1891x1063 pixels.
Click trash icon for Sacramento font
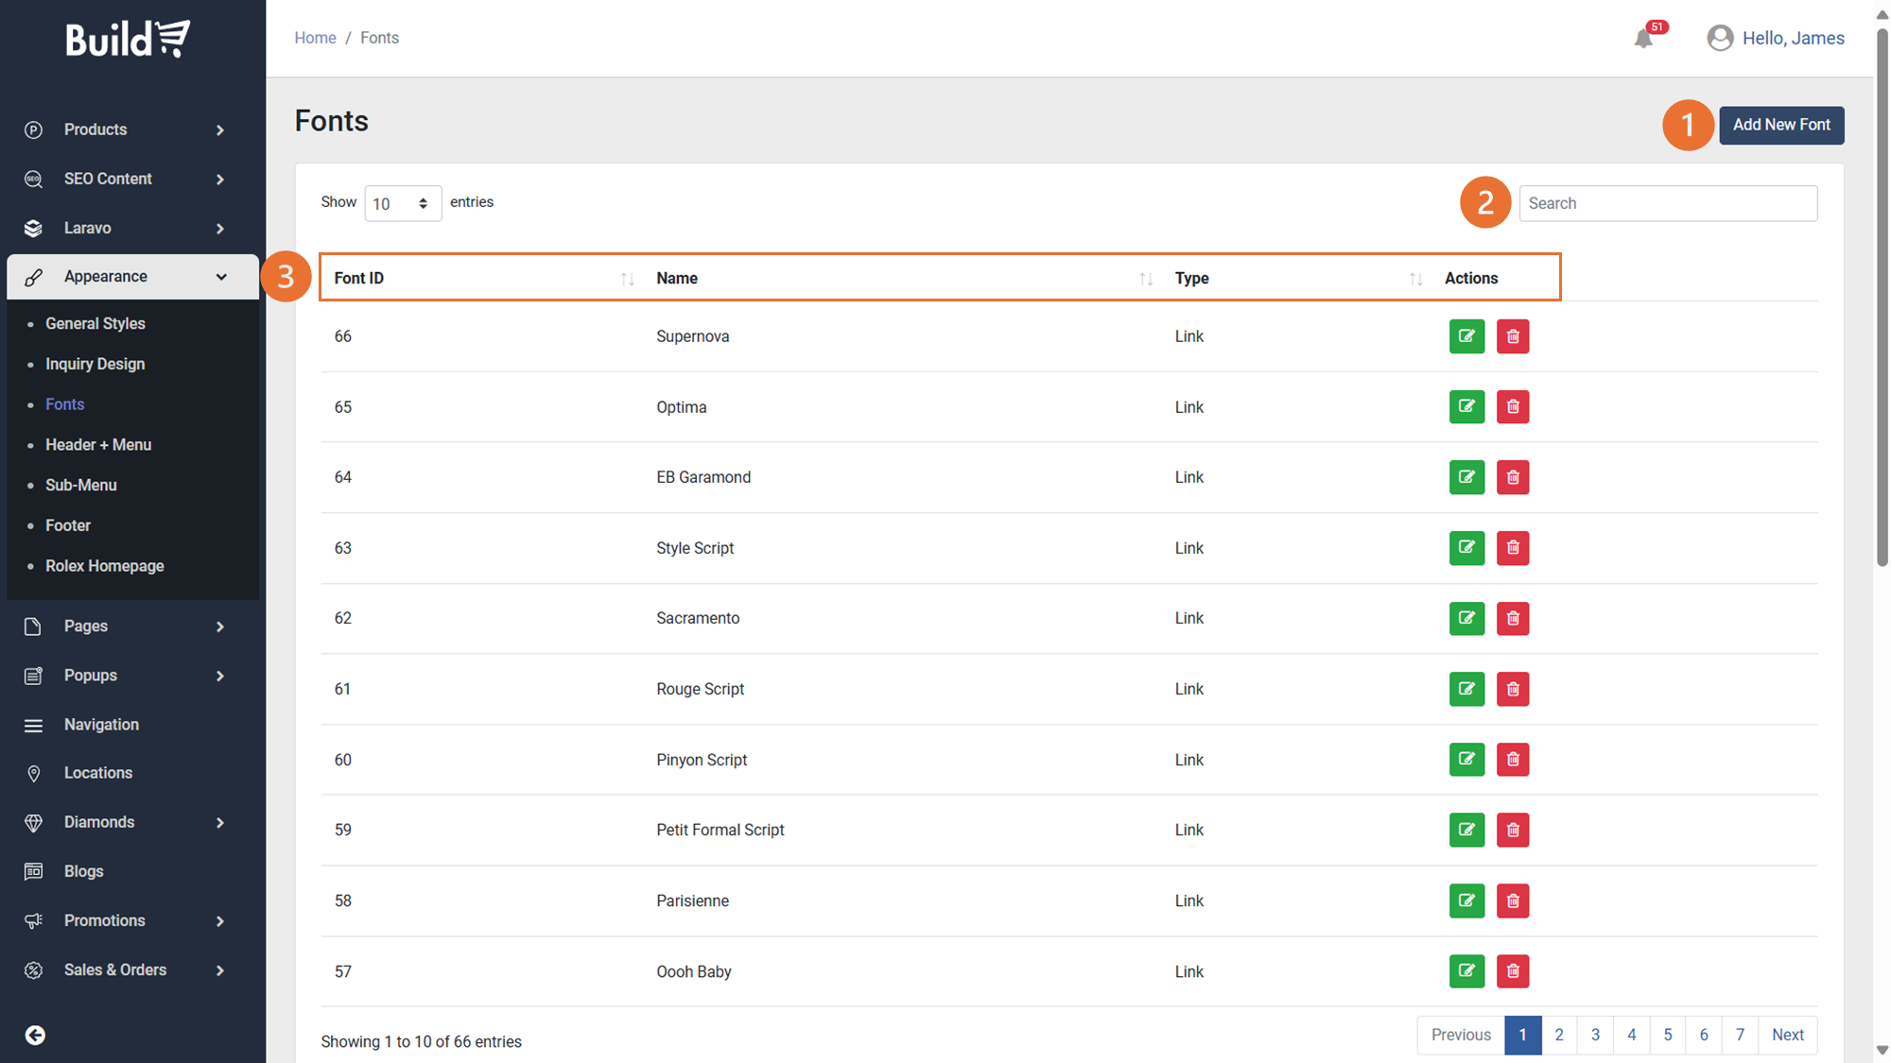tap(1513, 618)
